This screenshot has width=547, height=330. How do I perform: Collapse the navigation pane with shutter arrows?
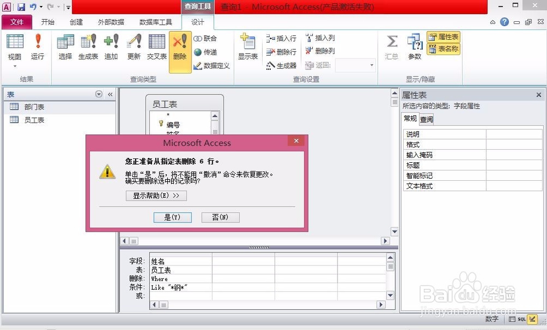(x=110, y=95)
